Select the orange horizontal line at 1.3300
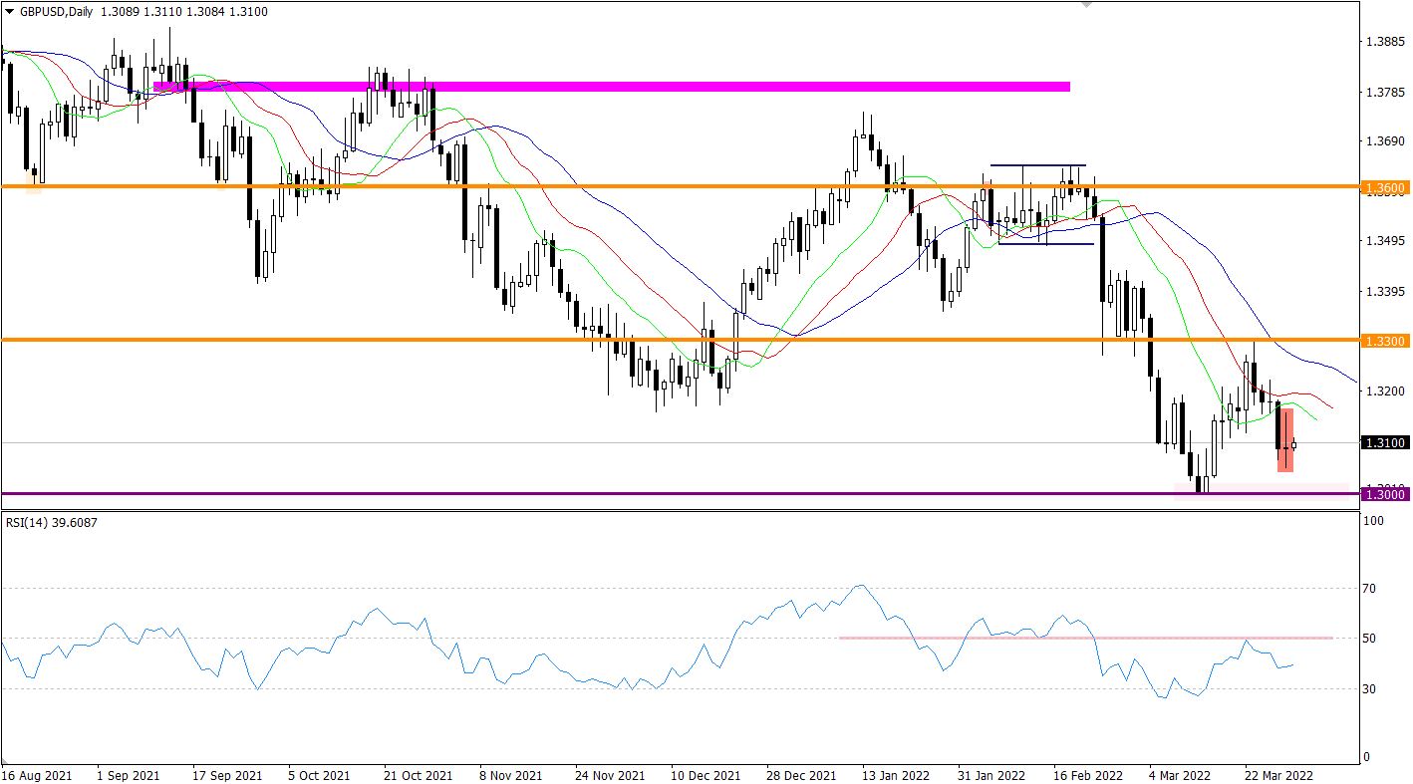This screenshot has width=1413, height=784. pyautogui.click(x=681, y=340)
